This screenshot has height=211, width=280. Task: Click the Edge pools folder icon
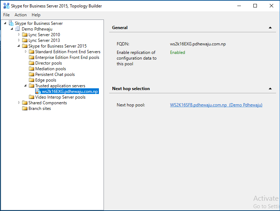point(31,80)
